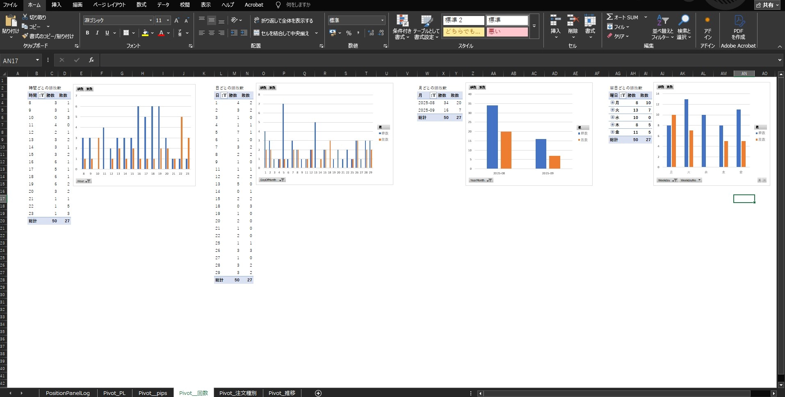Image resolution: width=785 pixels, height=397 pixels.
Task: Toggle align text left
Action: pos(202,33)
